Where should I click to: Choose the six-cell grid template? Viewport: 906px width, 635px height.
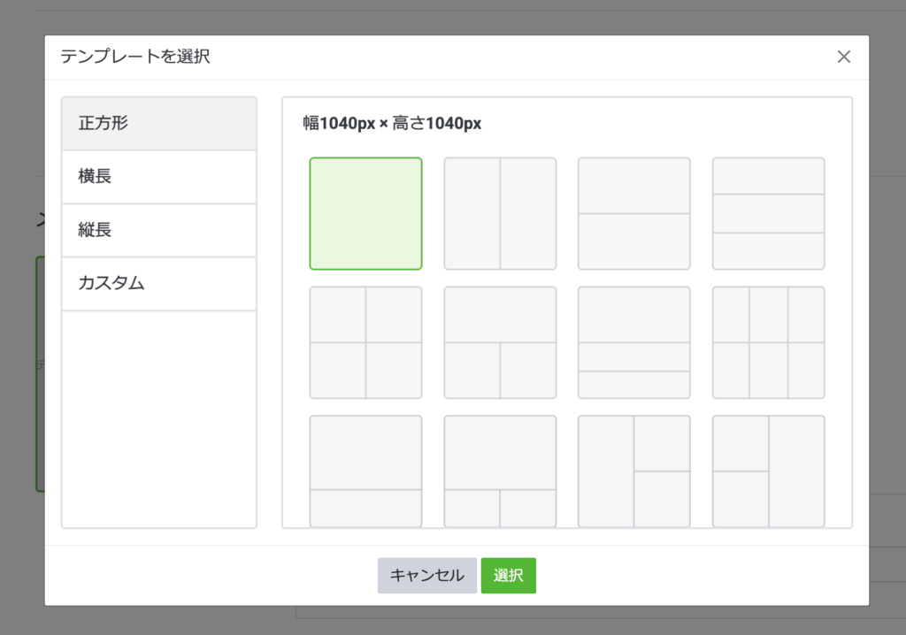[x=768, y=342]
